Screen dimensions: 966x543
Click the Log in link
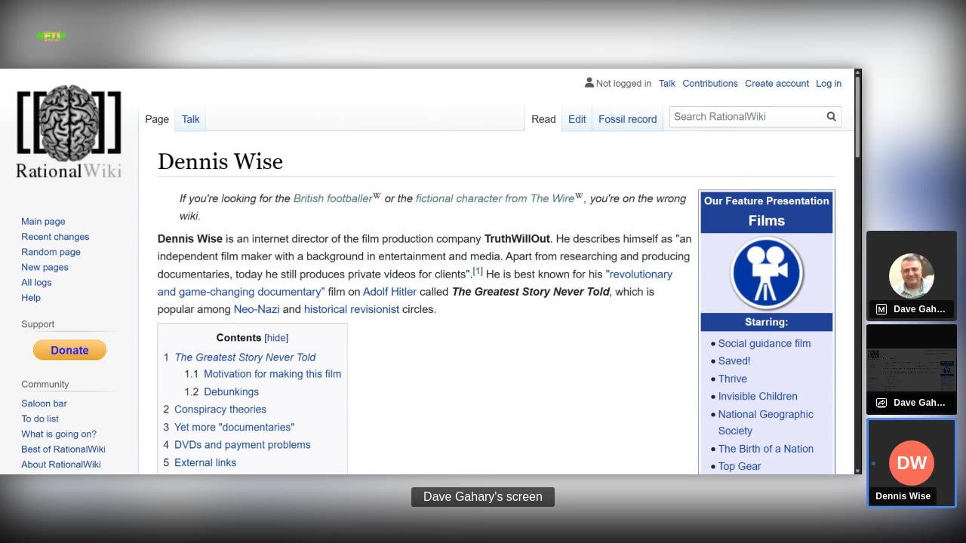[x=829, y=84]
